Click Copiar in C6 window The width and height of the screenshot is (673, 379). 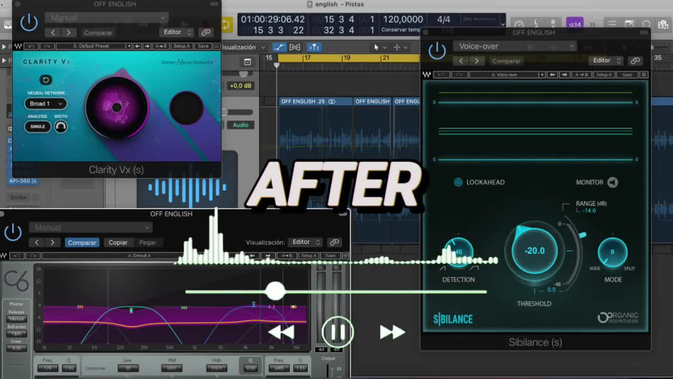[118, 242]
